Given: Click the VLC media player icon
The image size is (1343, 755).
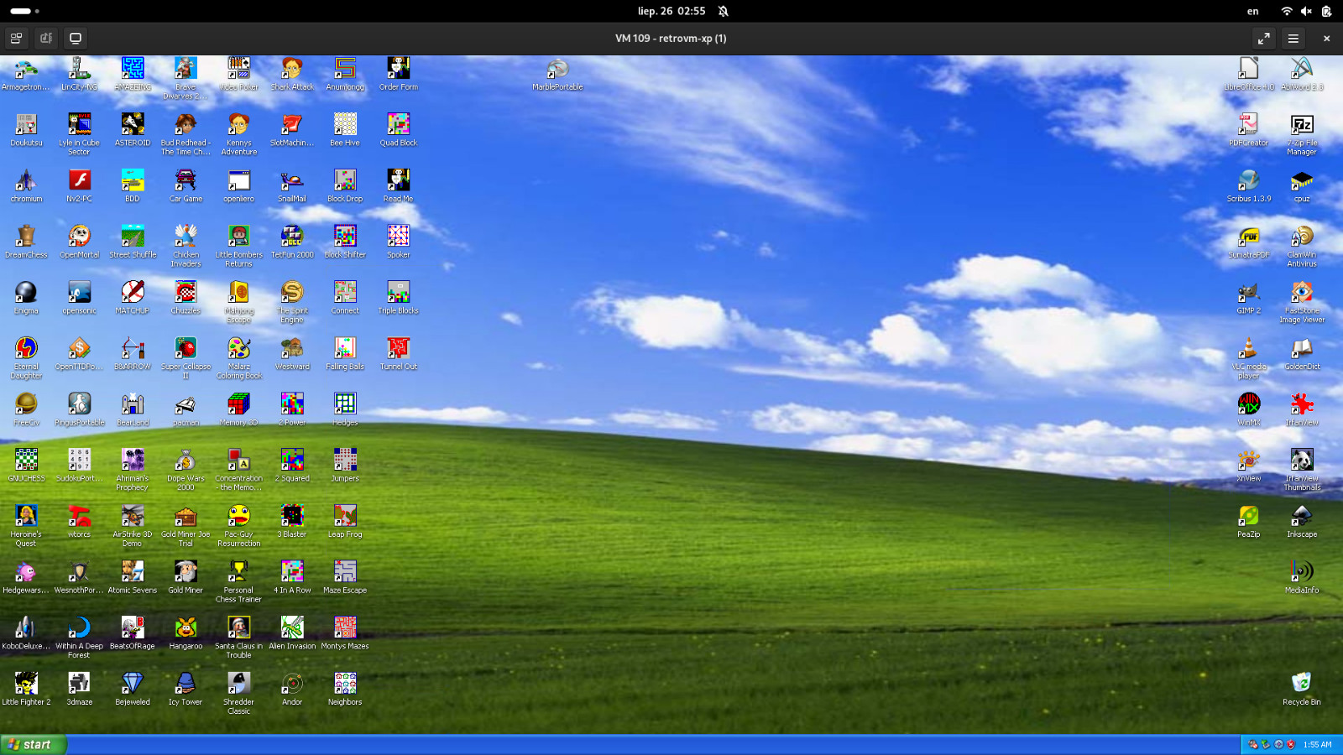Looking at the screenshot, I should click(1249, 348).
